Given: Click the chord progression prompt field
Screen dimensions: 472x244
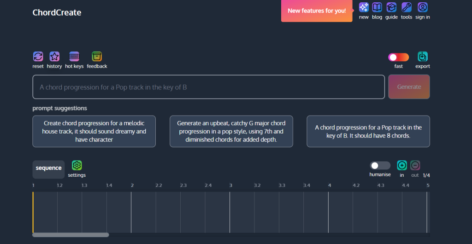Looking at the screenshot, I should pos(208,87).
